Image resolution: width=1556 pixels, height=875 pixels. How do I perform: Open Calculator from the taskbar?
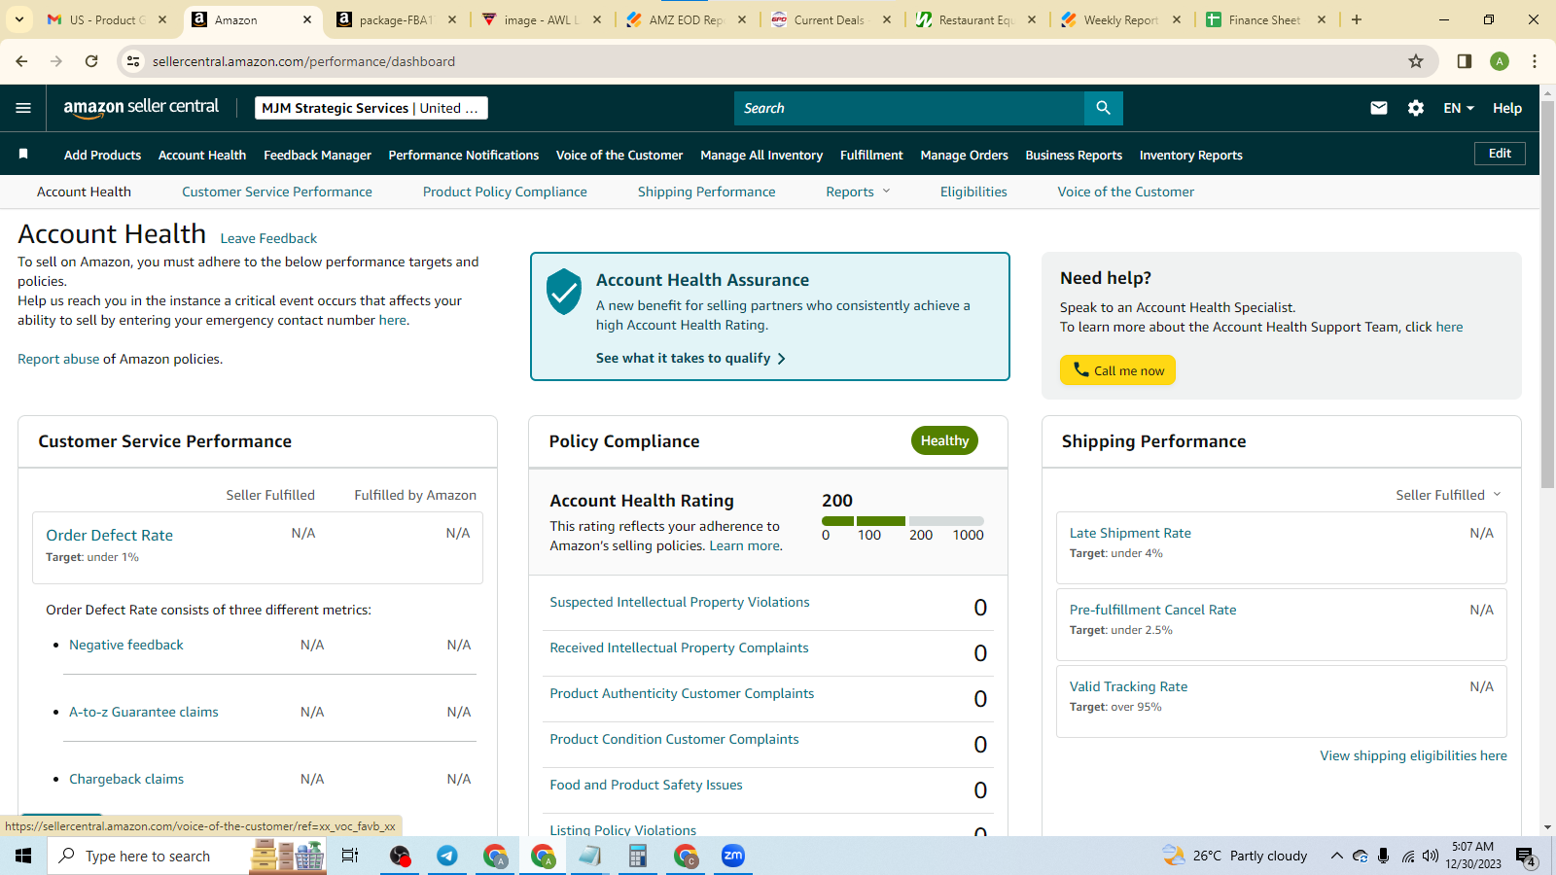click(638, 856)
